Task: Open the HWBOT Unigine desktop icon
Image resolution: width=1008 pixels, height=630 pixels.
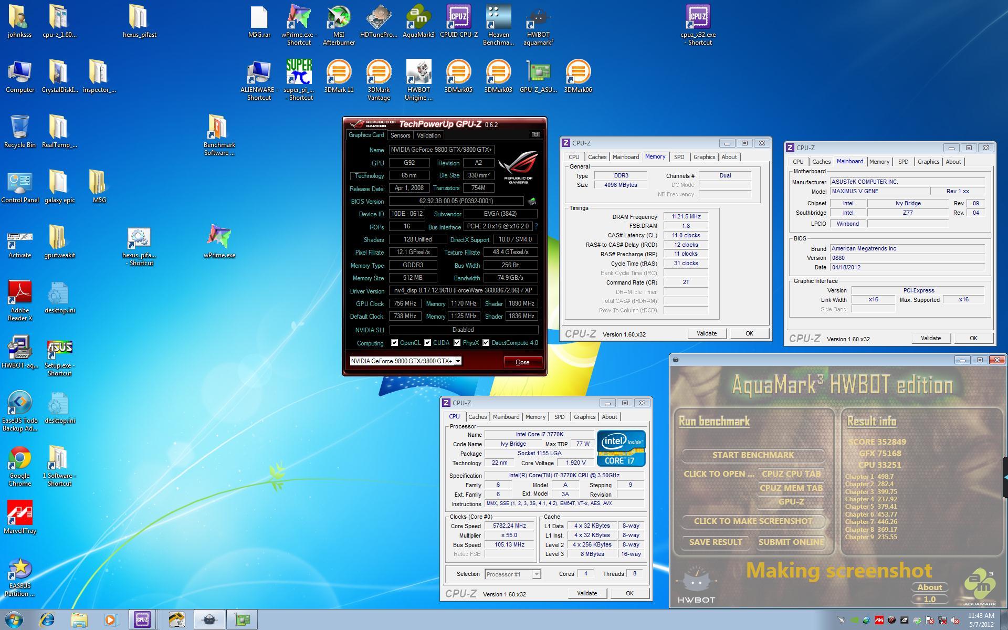Action: (x=418, y=80)
